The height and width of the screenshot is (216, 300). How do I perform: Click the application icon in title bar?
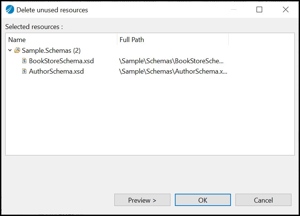point(10,10)
